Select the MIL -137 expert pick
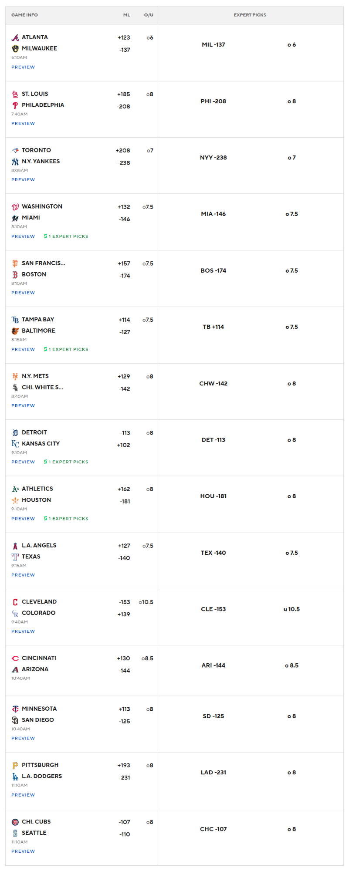Image resolution: width=349 pixels, height=871 pixels. pos(213,45)
